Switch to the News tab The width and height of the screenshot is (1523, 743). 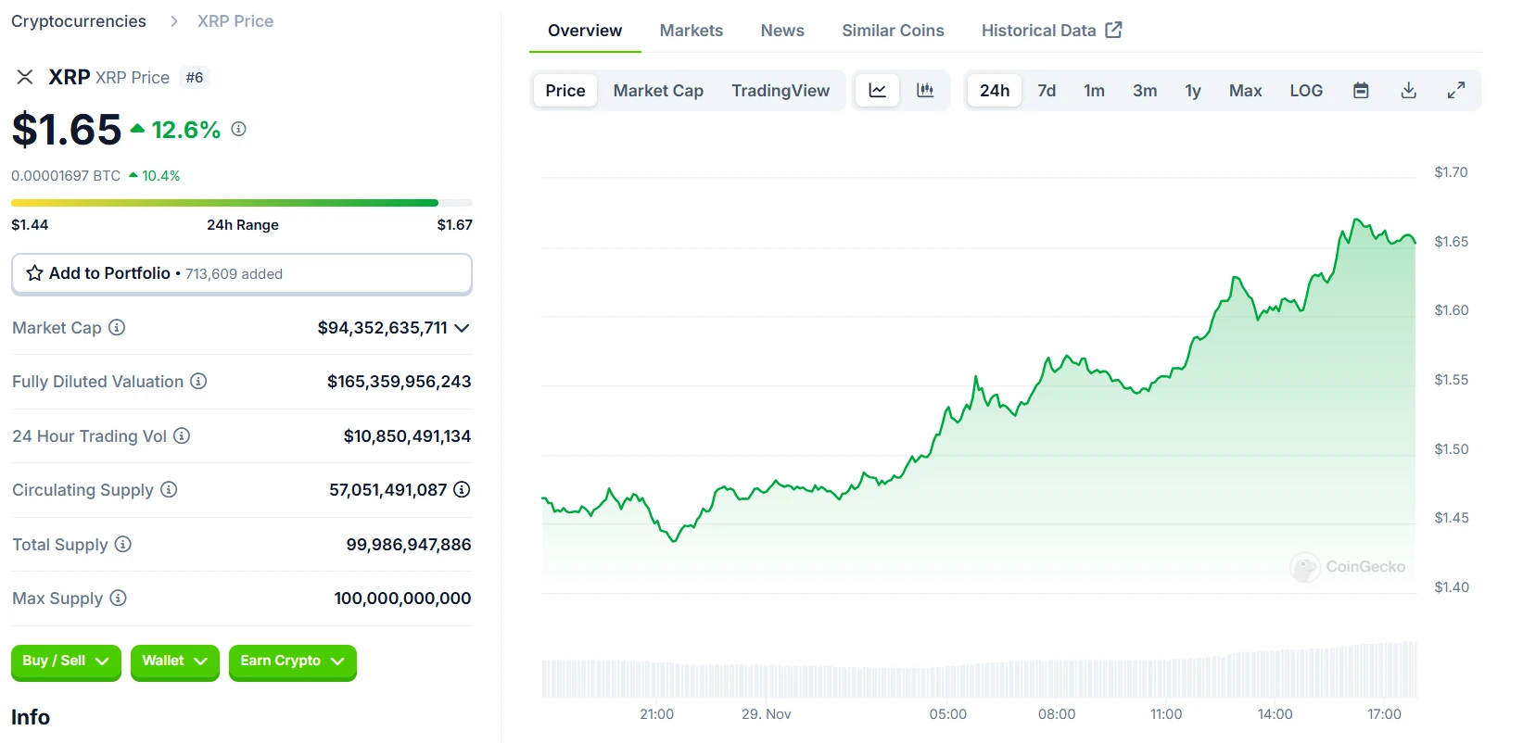[x=782, y=31]
